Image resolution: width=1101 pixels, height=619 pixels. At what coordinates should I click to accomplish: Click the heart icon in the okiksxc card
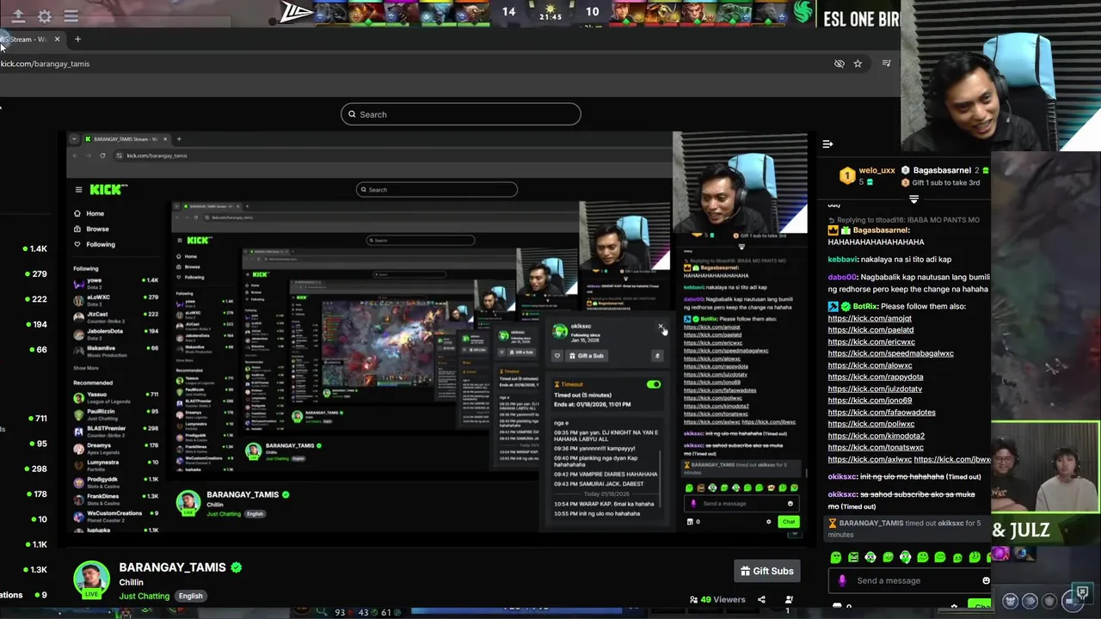557,355
